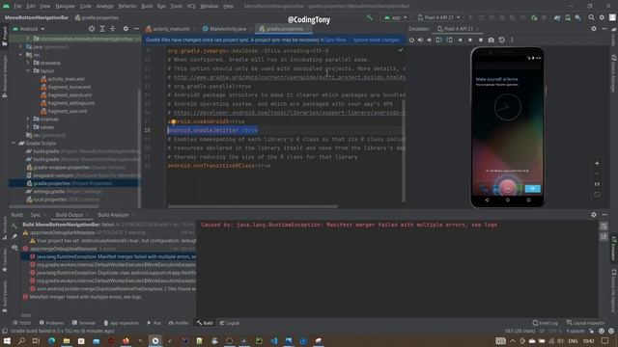
Task: Click emulator rotate left icon
Action: tap(438, 40)
